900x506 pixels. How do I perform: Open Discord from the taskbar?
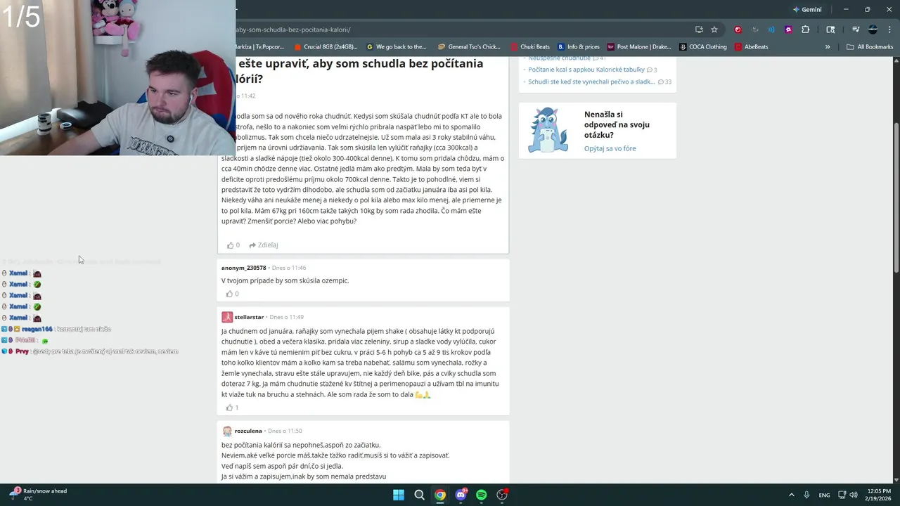(x=461, y=495)
